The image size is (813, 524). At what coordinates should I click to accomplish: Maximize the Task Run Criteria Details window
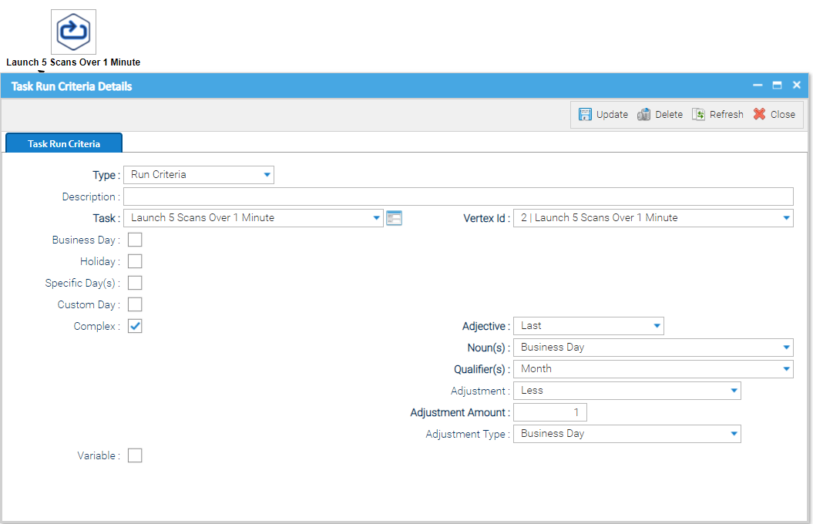click(778, 86)
